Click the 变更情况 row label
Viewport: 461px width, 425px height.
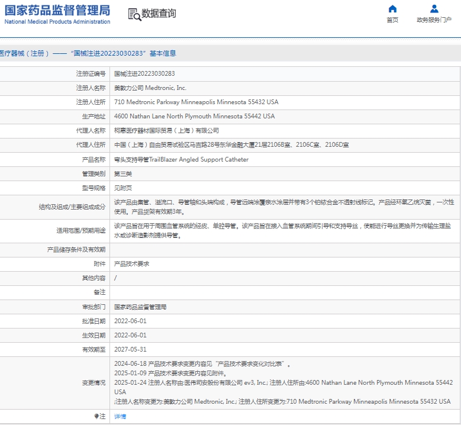(94, 382)
